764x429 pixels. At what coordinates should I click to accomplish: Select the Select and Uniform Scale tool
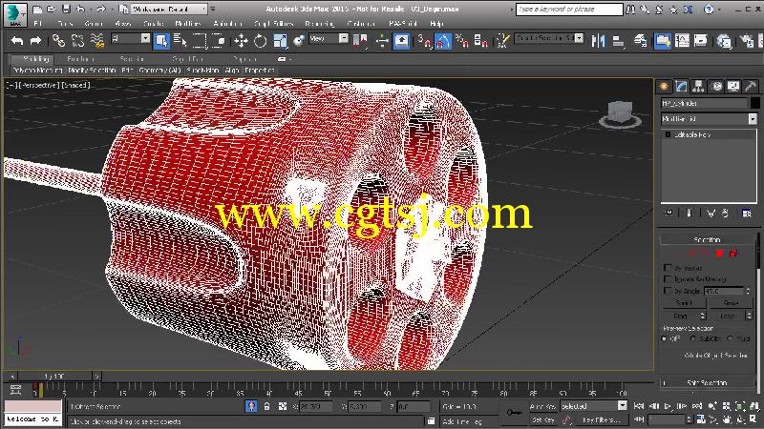pyautogui.click(x=280, y=41)
